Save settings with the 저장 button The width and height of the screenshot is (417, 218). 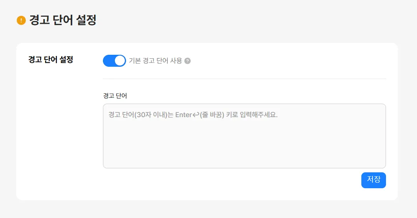click(x=373, y=180)
